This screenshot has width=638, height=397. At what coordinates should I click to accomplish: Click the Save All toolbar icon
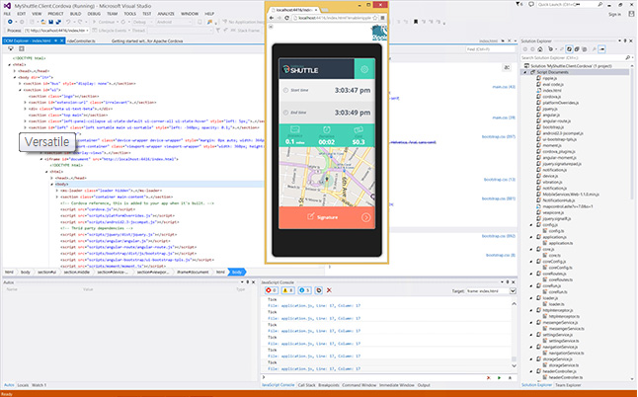[58, 22]
